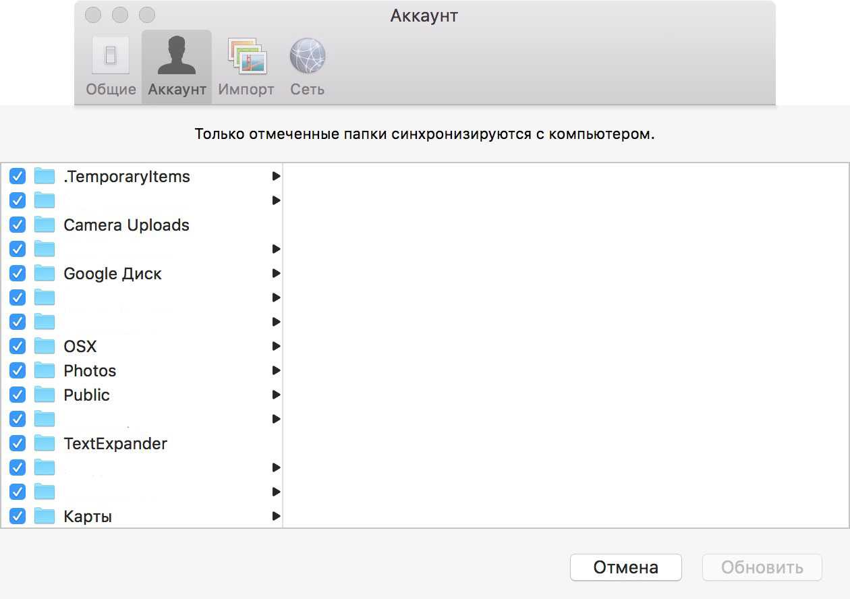The width and height of the screenshot is (850, 599).
Task: Uncheck the OSX folder checkbox
Action: pos(18,347)
